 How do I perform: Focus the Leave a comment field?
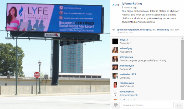[147, 105]
